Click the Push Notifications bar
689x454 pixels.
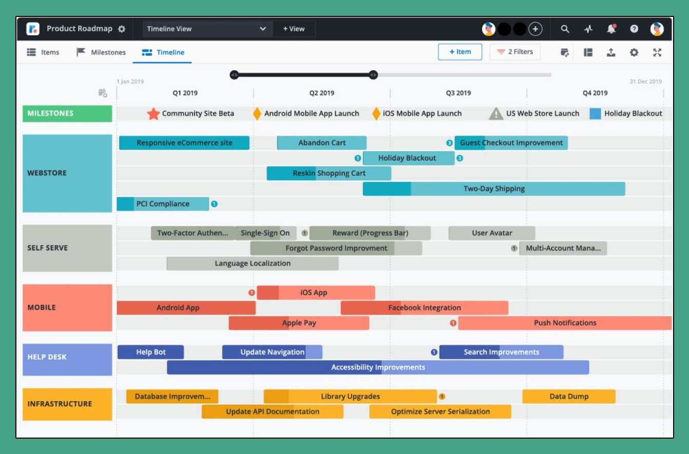click(x=565, y=323)
